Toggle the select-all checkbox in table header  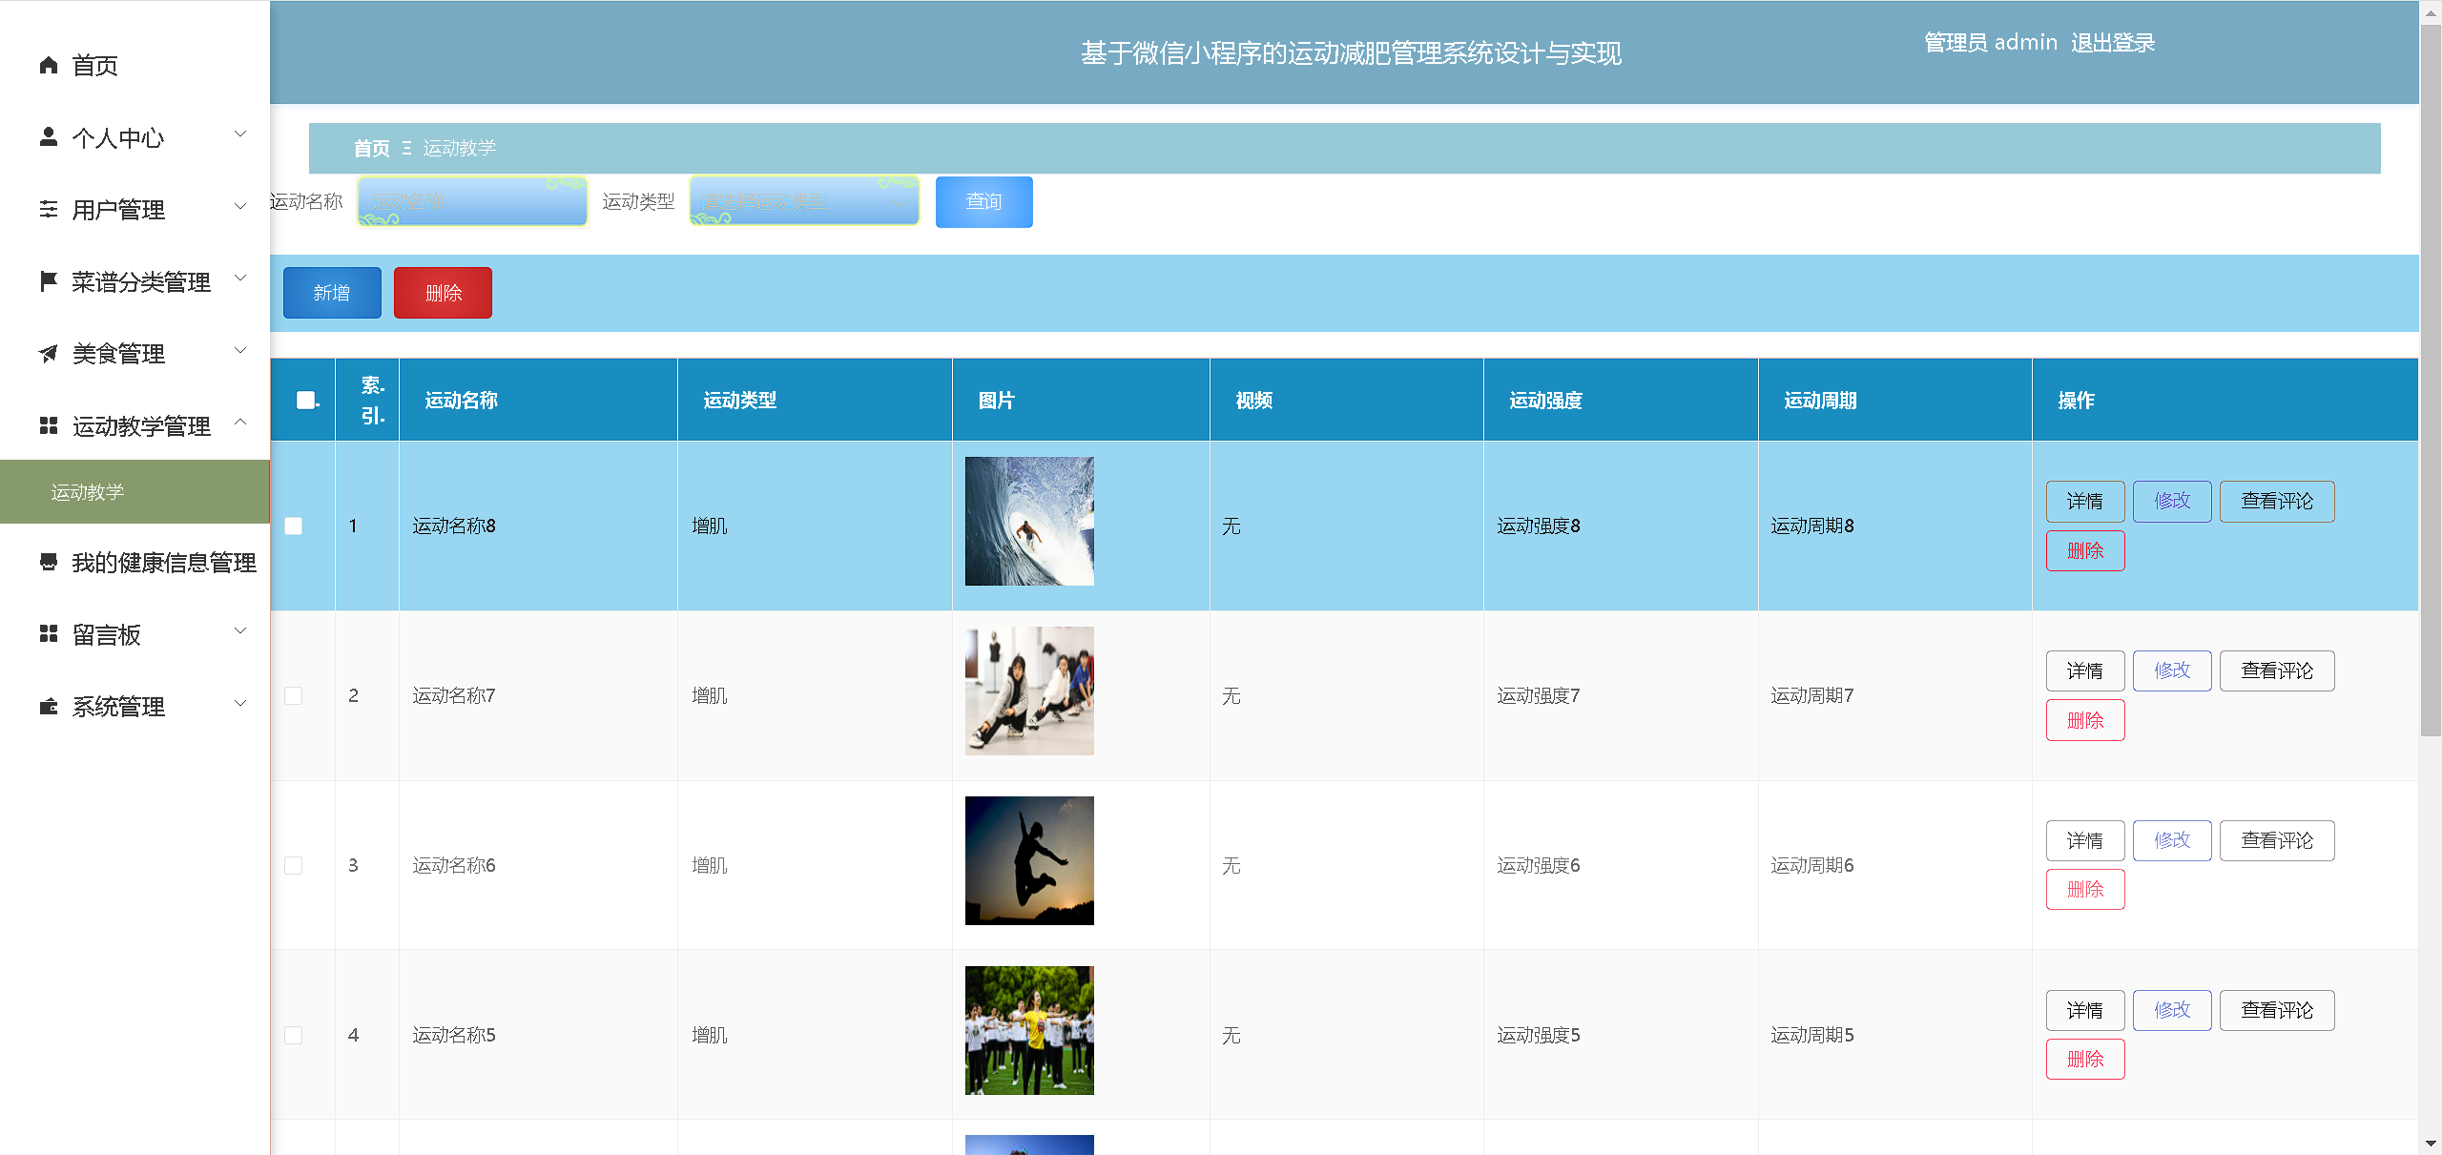303,400
